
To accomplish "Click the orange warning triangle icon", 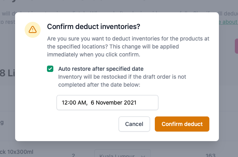I will [33, 29].
